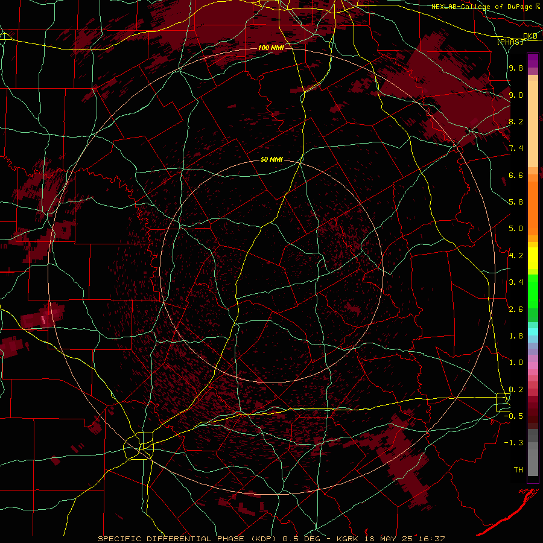Click the DKD product label
The height and width of the screenshot is (543, 543).
click(530, 36)
